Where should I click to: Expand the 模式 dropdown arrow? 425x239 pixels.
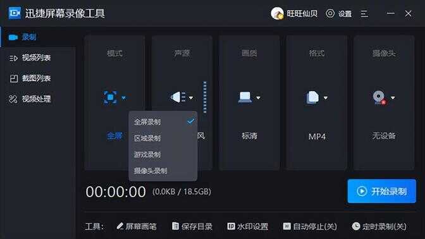tap(123, 98)
